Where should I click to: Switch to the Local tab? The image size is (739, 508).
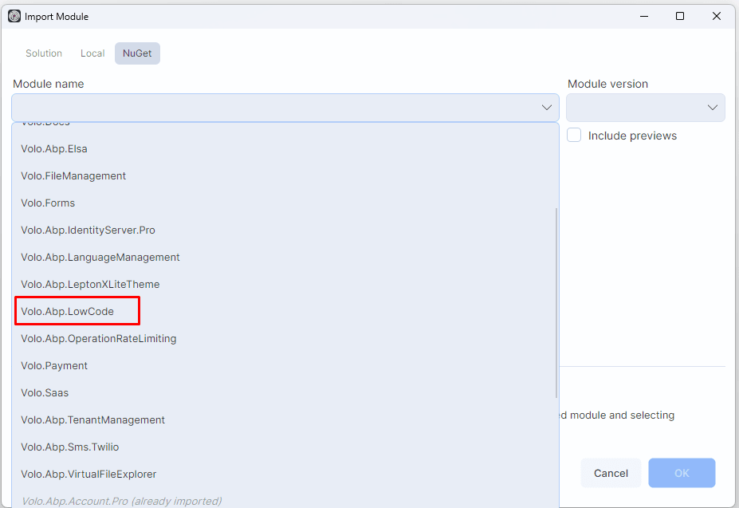[x=92, y=53]
